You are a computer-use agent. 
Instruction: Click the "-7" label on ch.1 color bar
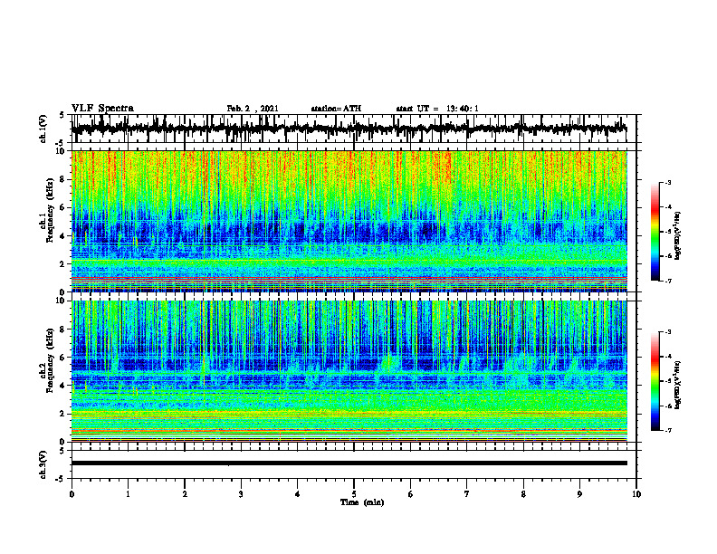coord(668,281)
